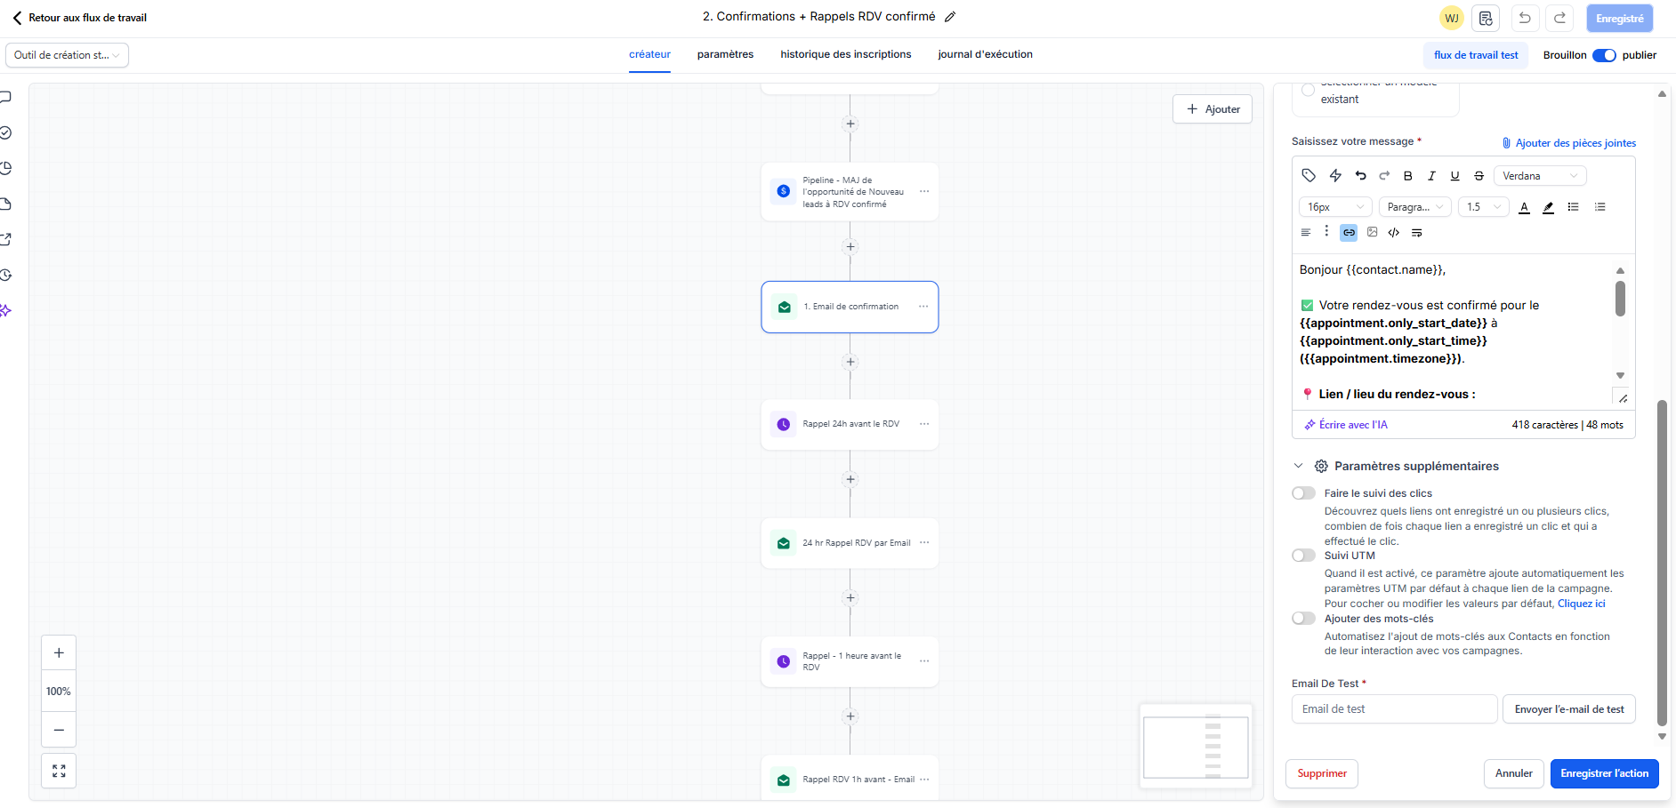Click the fit-to-screen icon on canvas
Screen dimensions: 1676x808
[x=59, y=771]
